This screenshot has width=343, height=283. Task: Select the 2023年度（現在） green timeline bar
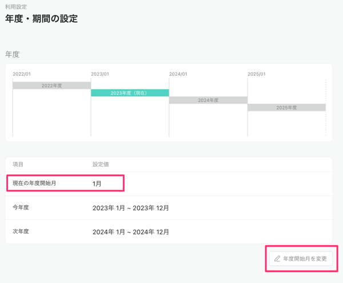(130, 93)
